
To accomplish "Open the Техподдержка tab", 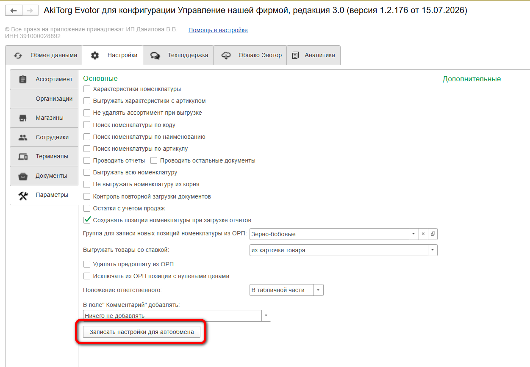I will coord(178,55).
